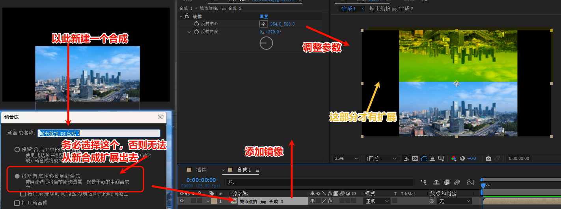The width and height of the screenshot is (561, 209).
Task: Toggle the layer shy switch
Action: [312, 201]
